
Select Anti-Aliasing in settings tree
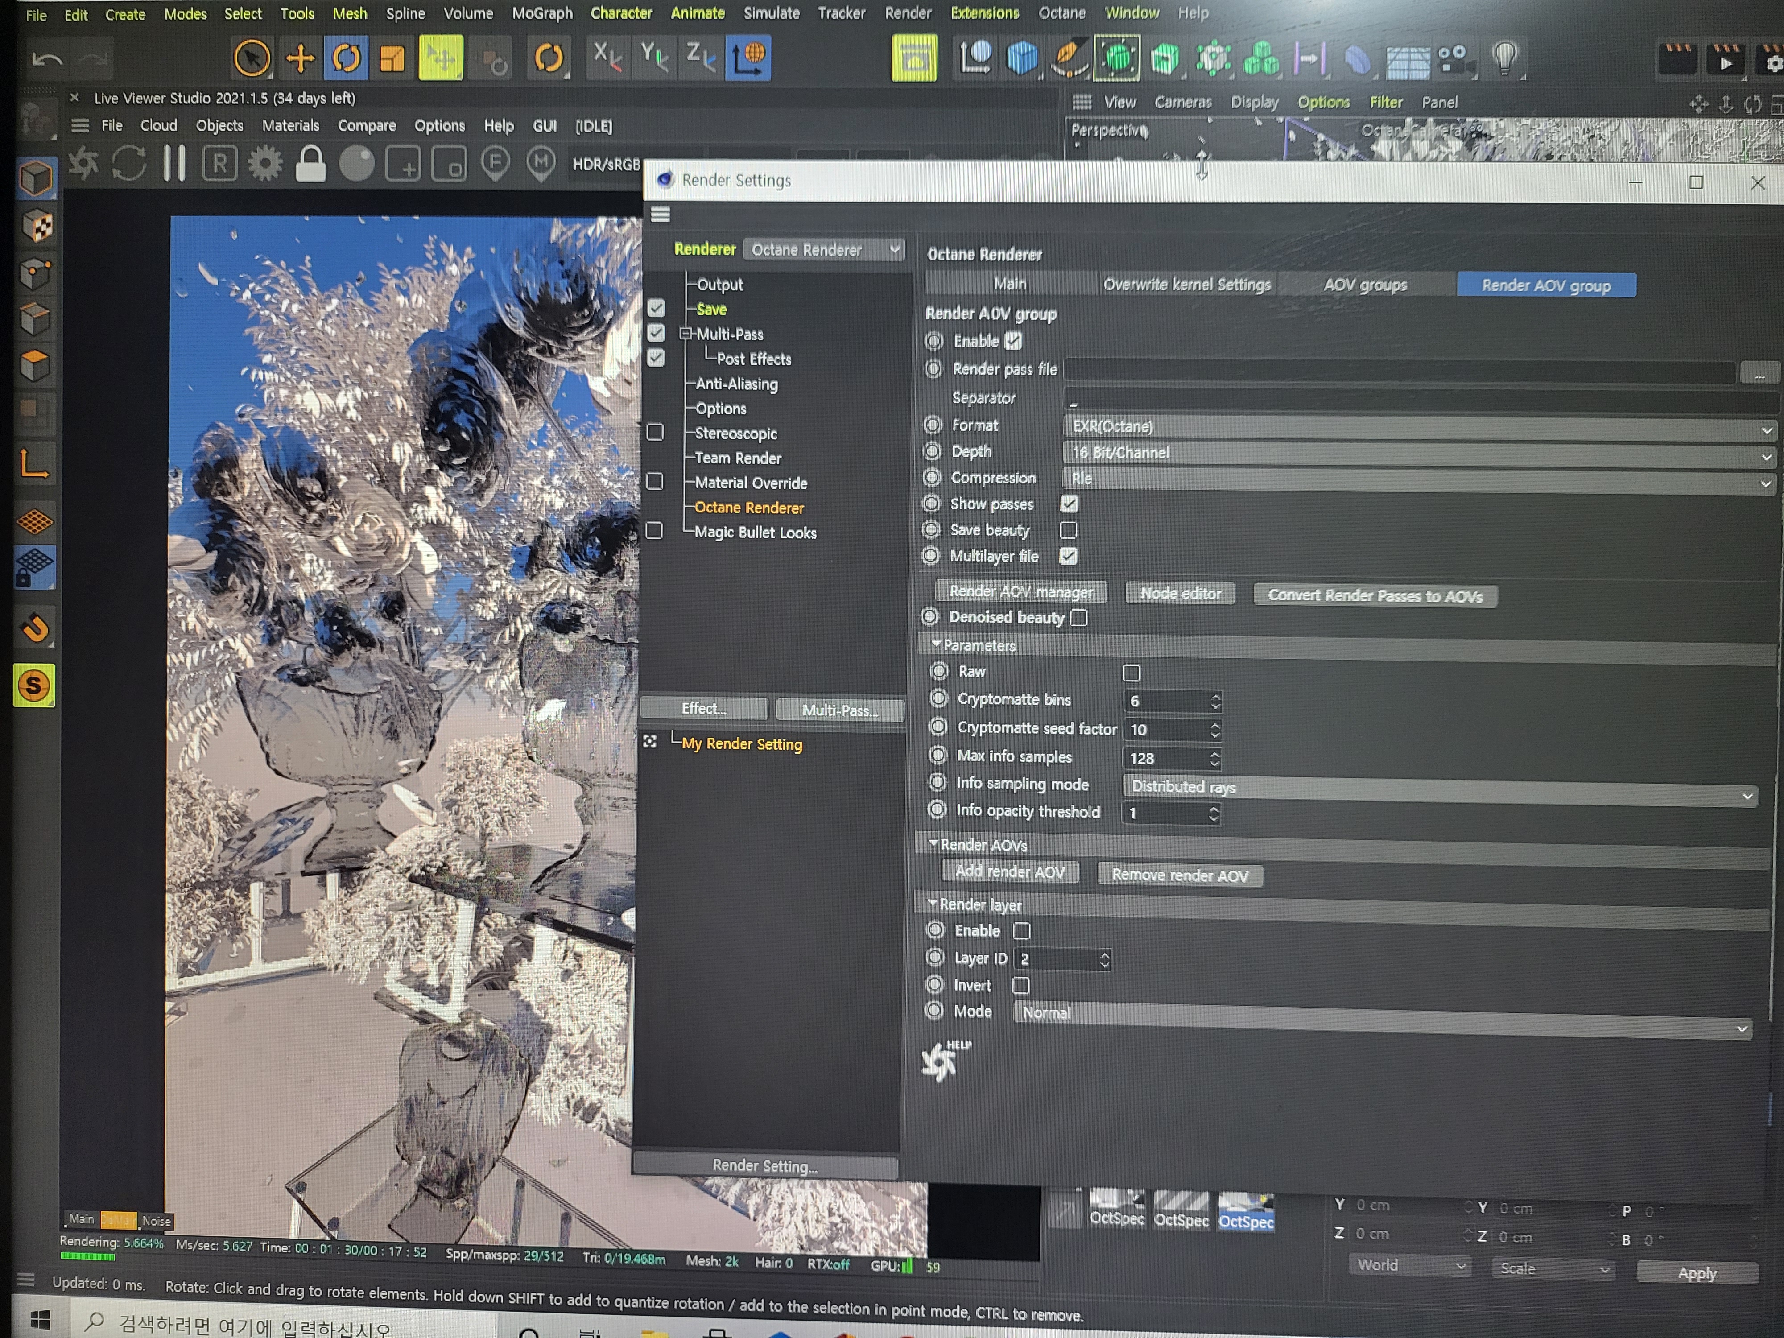[736, 384]
